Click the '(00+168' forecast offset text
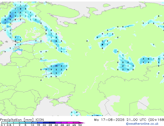 click(x=156, y=120)
